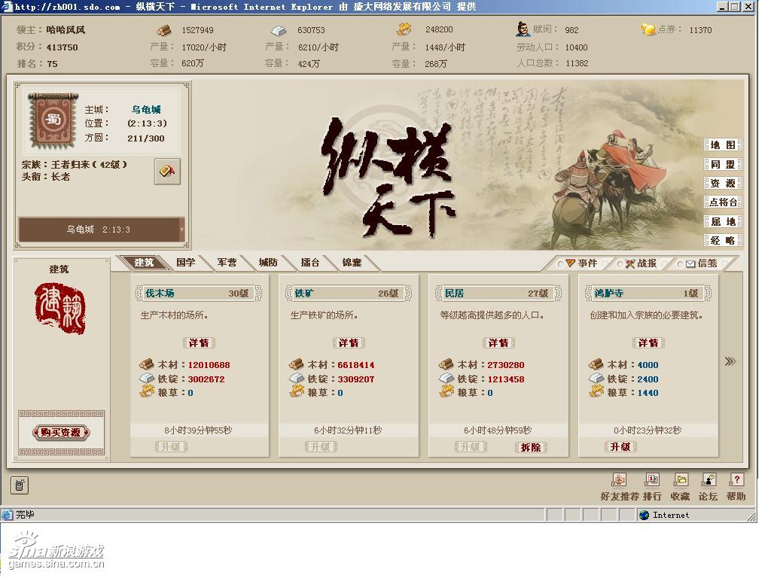Switch to the 建筑 tab

144,263
